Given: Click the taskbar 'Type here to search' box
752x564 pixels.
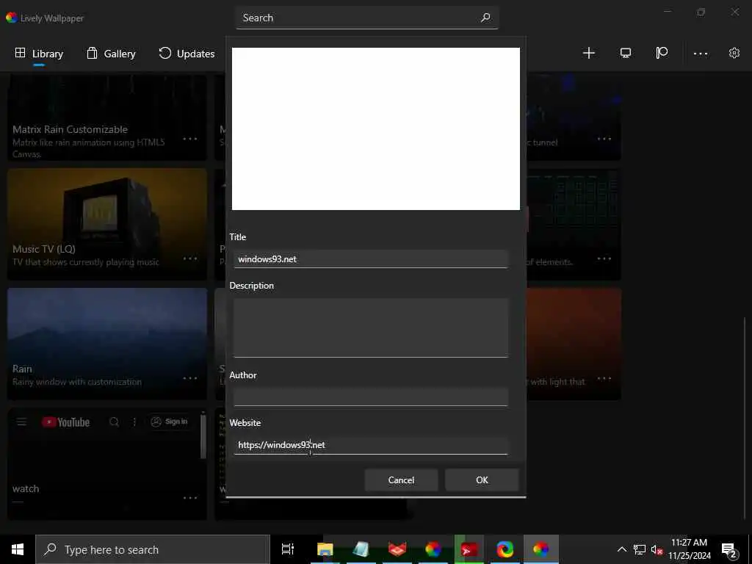Looking at the screenshot, I should coord(153,549).
